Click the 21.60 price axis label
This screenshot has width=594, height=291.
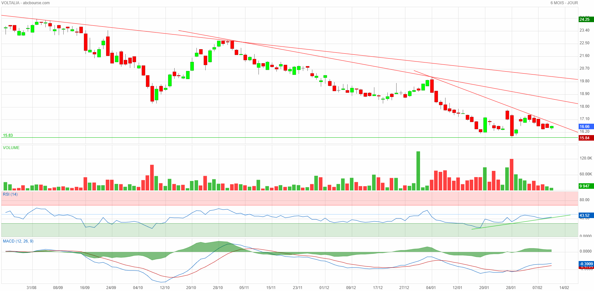point(585,56)
